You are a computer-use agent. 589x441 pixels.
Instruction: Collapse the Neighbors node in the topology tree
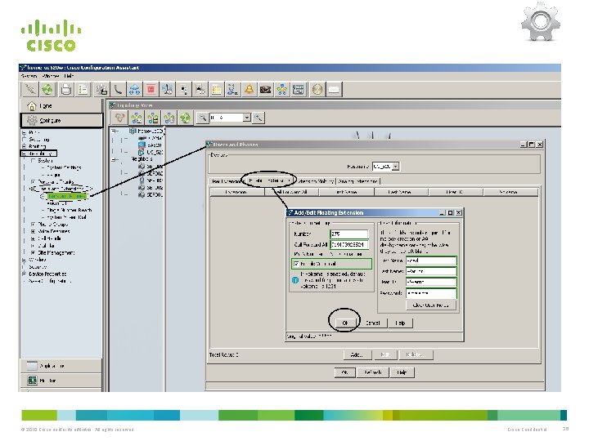pos(115,159)
